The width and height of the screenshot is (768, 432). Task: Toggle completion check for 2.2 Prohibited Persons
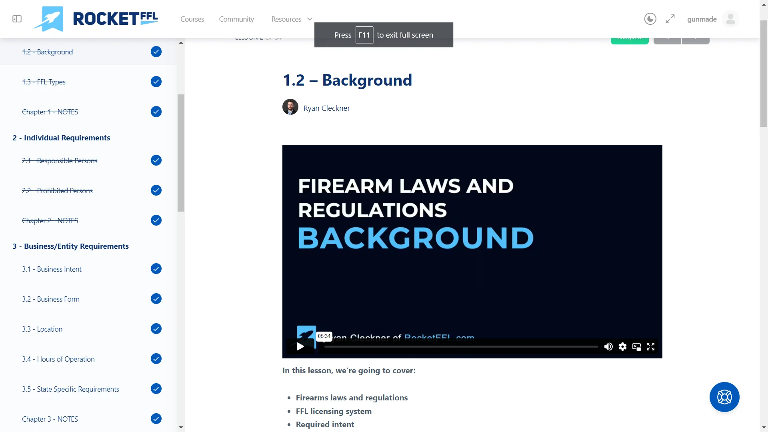click(156, 190)
